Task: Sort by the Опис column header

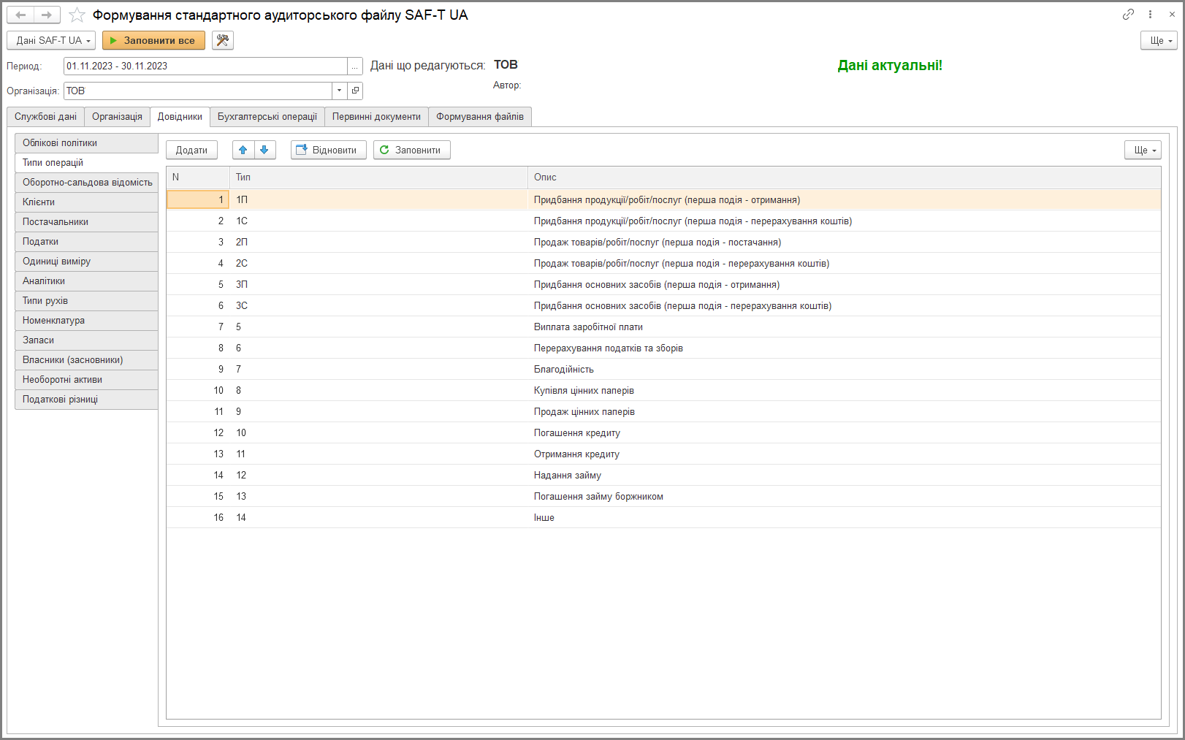Action: point(844,178)
